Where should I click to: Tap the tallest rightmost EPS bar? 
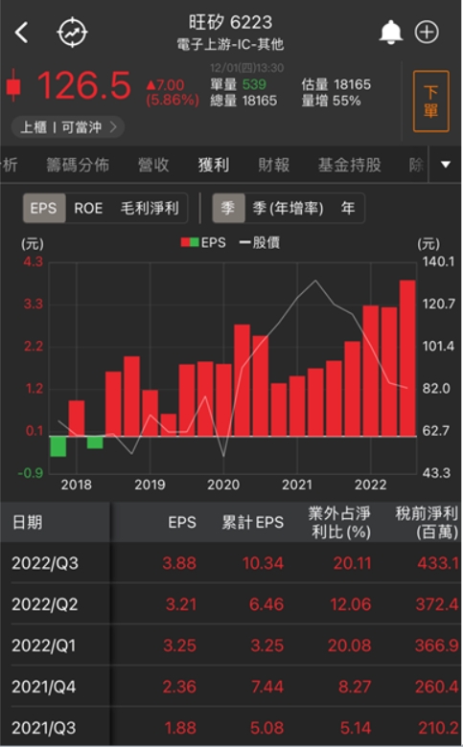[407, 358]
